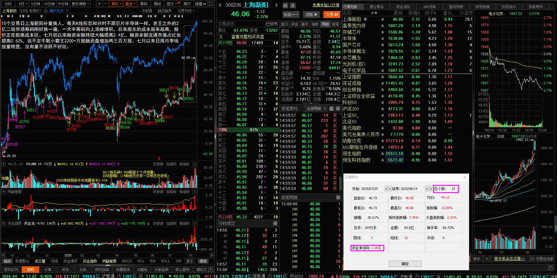Open chart settings gear next to 上海新阳
Viewport: 557px width, 278px height.
pos(46,11)
